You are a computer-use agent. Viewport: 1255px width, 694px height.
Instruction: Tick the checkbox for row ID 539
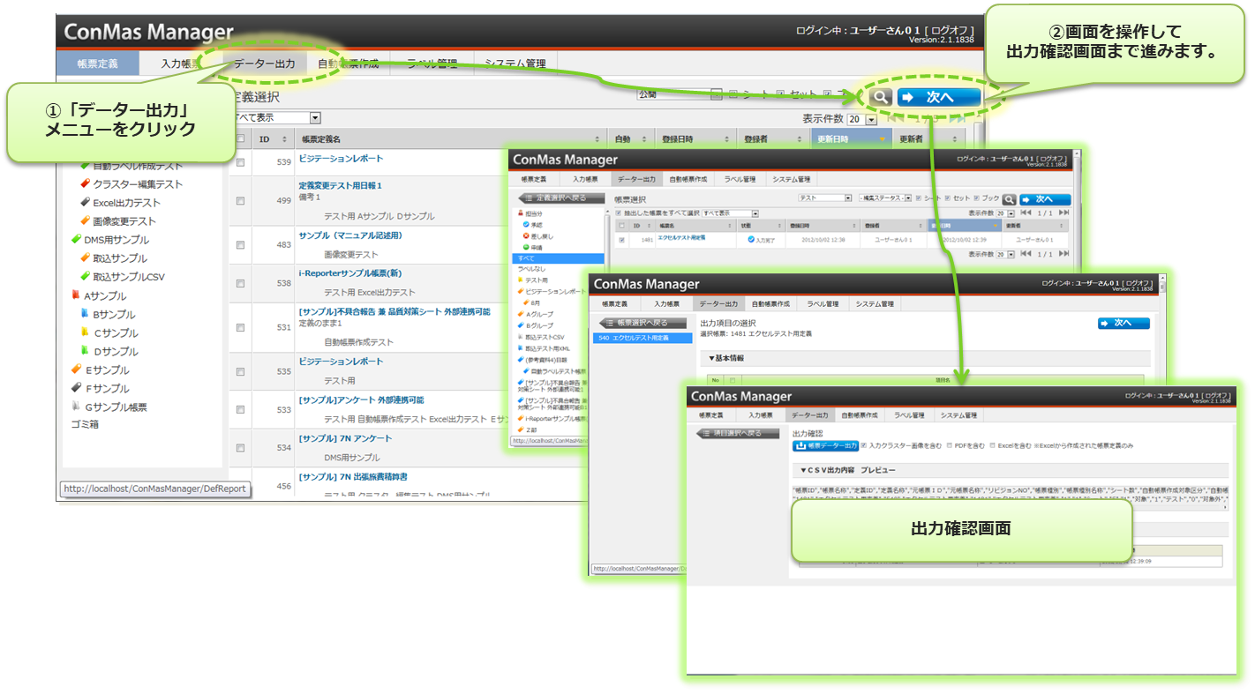point(240,162)
